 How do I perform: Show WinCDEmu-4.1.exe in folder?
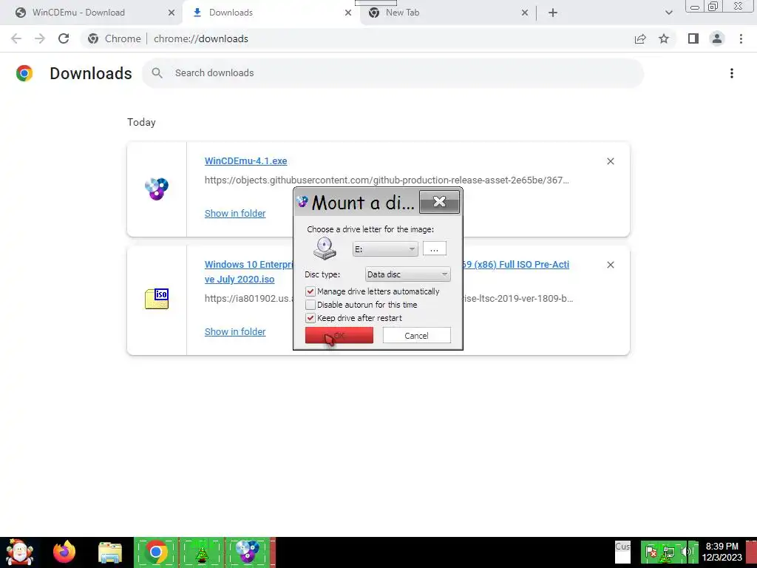235,214
